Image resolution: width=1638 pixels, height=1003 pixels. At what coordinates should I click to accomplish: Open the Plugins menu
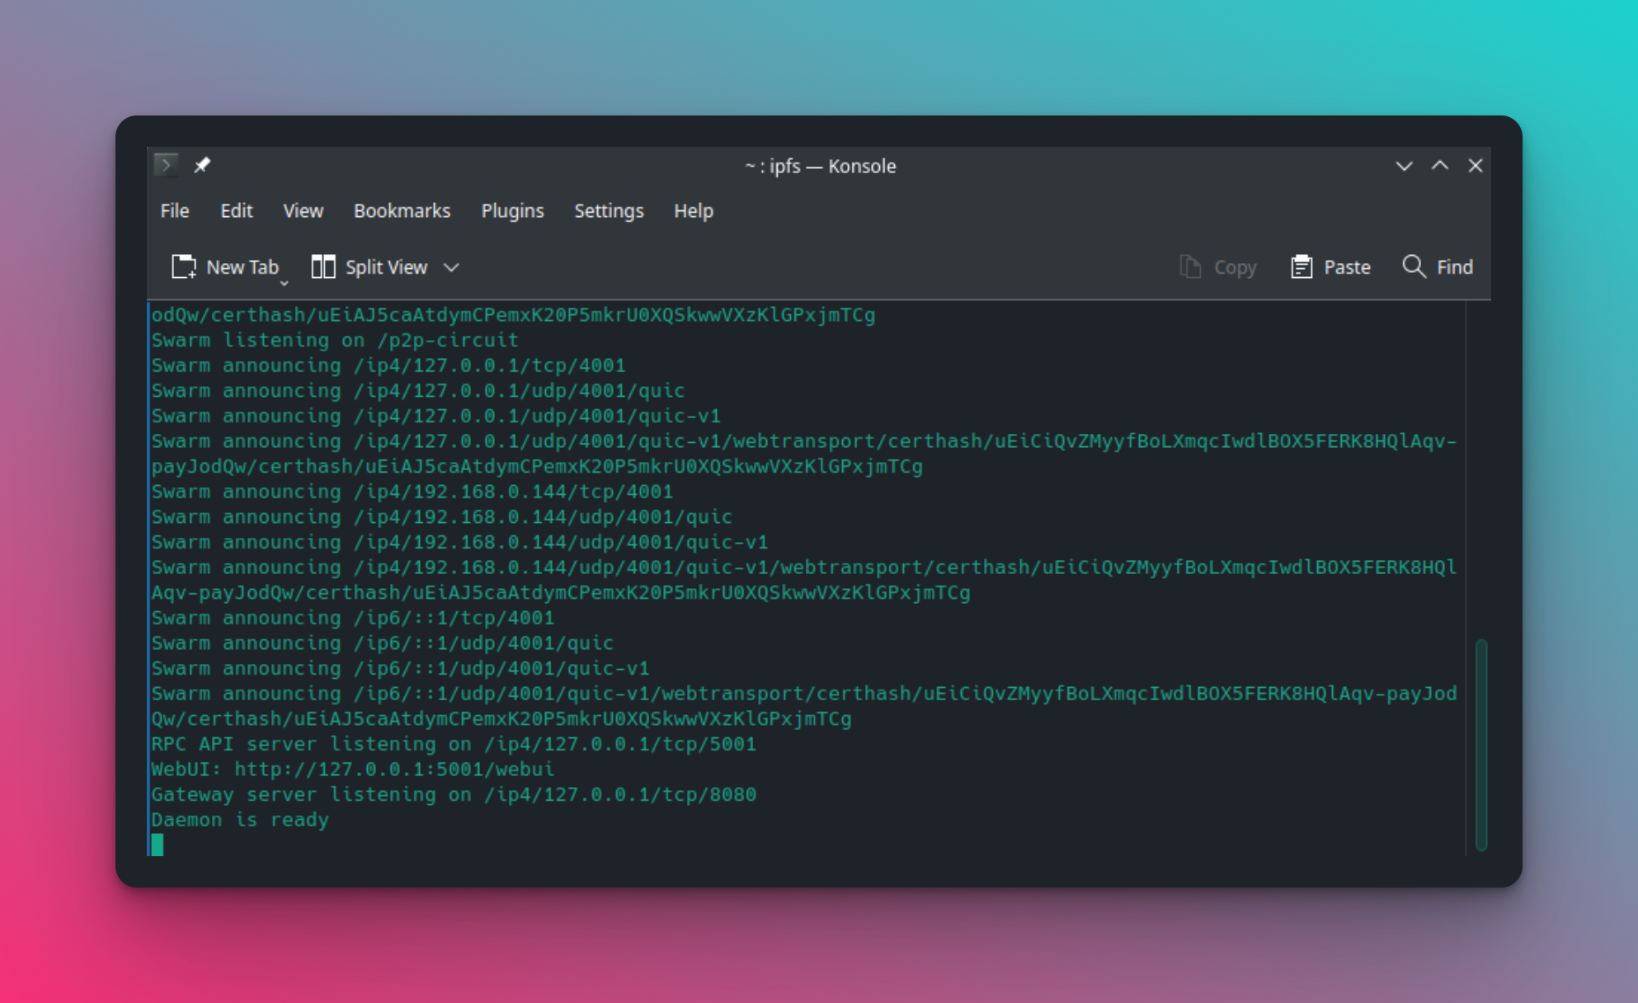coord(512,210)
